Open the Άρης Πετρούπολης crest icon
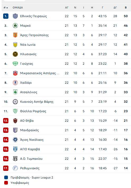 [x=15, y=35]
